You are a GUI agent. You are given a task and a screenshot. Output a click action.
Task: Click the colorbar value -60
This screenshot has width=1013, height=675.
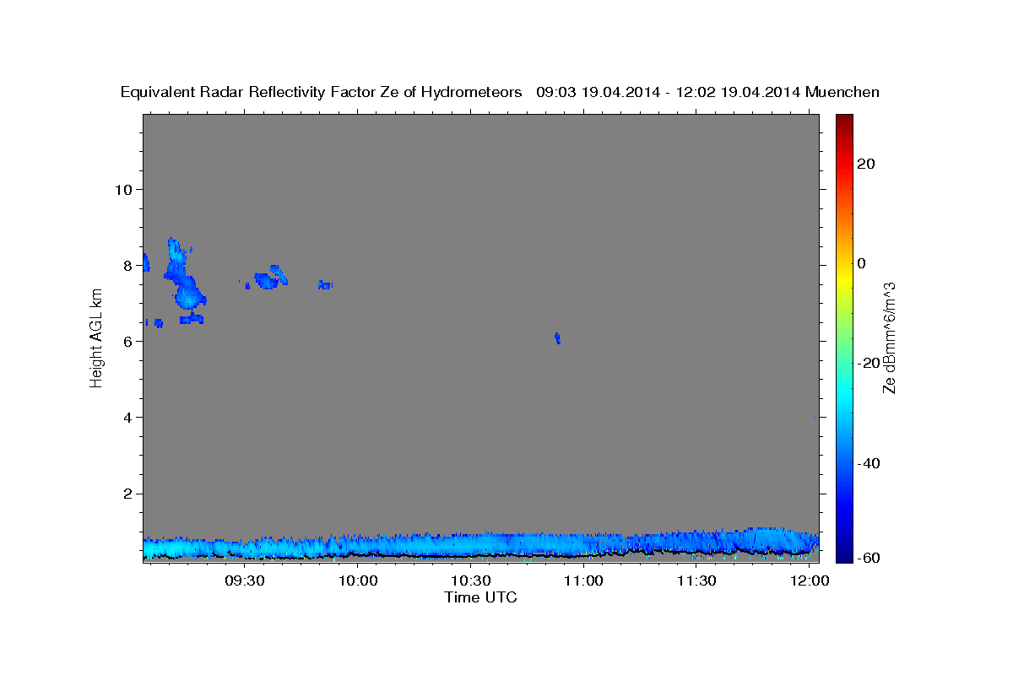coord(869,558)
